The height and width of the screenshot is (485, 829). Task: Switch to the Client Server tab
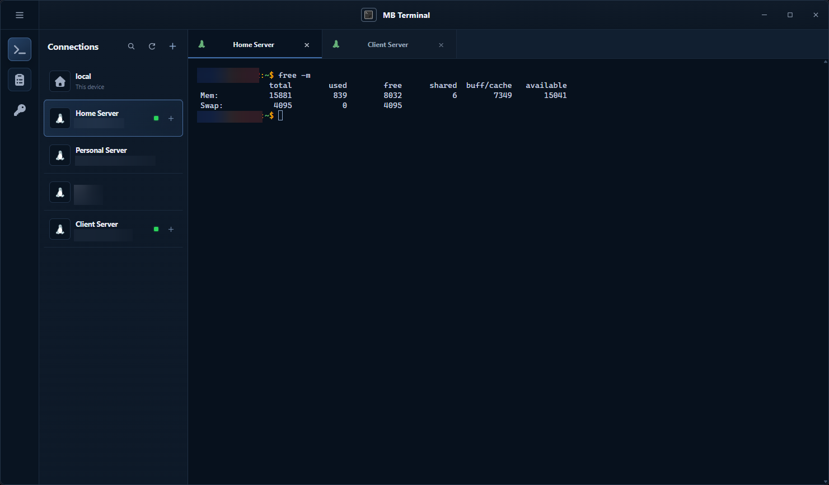[388, 45]
